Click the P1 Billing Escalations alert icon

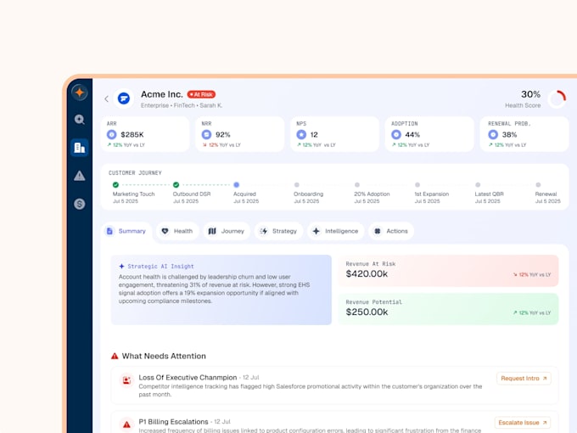click(126, 425)
